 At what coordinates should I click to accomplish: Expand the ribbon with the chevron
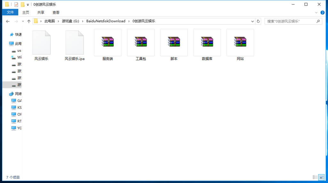[316, 12]
